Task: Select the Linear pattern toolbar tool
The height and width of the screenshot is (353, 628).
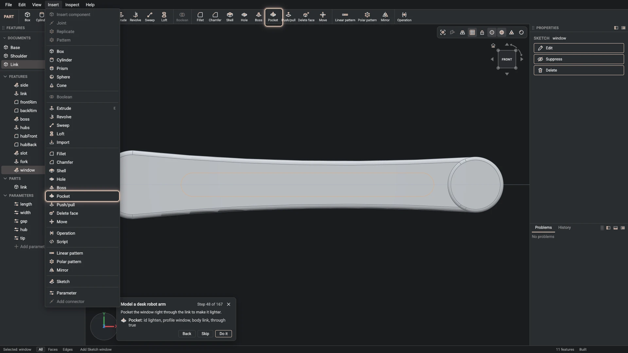Action: [x=345, y=17]
